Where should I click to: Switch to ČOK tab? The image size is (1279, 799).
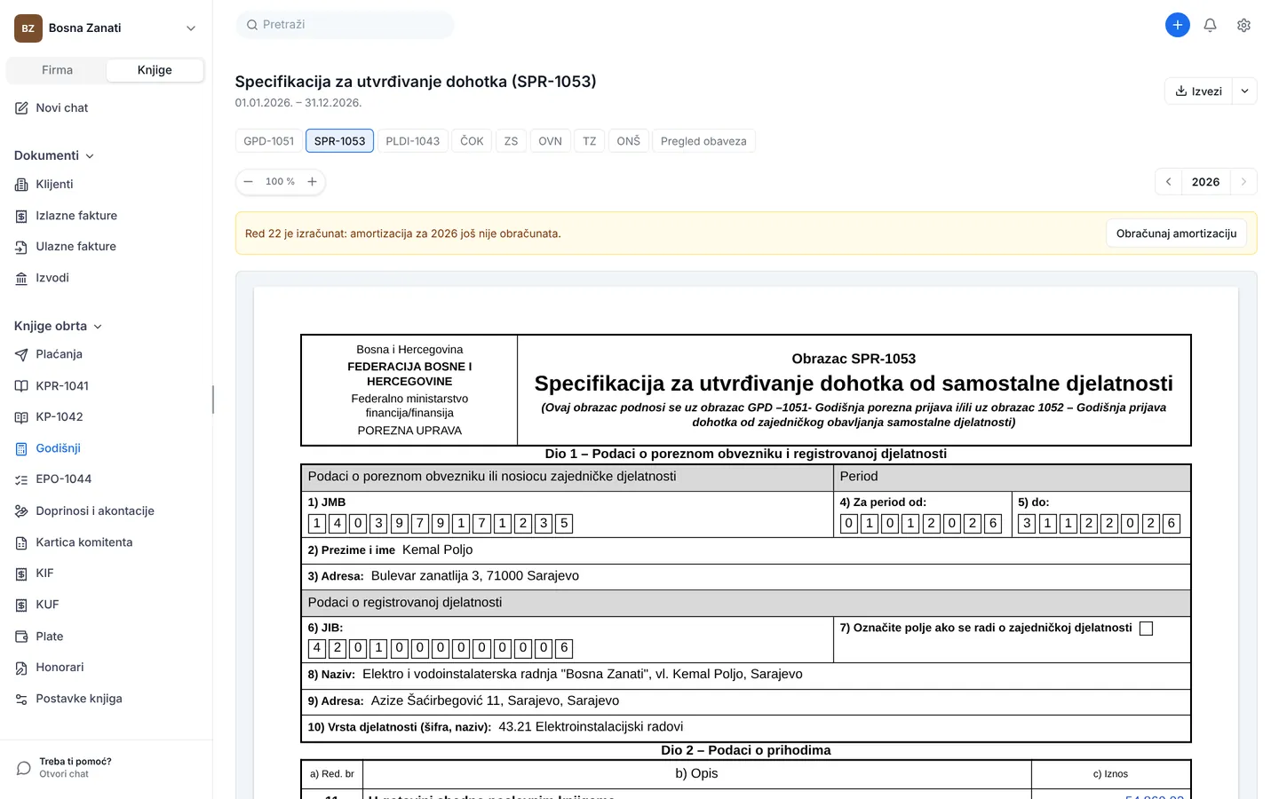472,141
